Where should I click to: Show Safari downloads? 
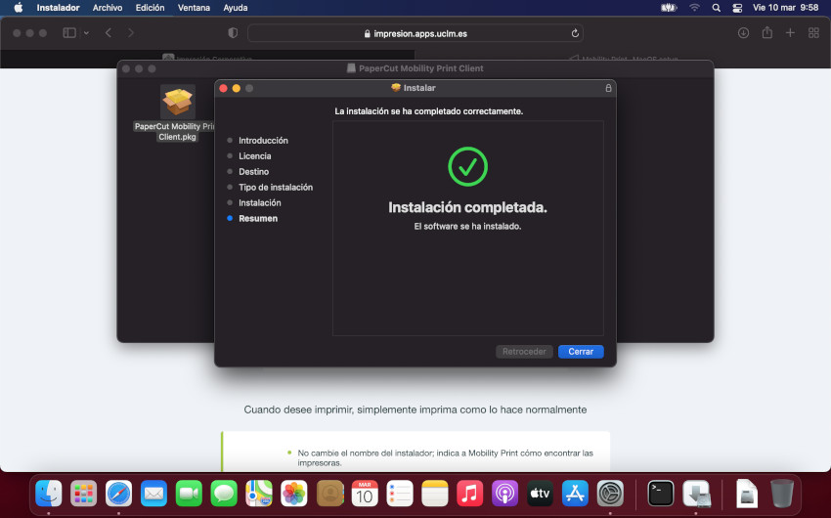click(744, 33)
